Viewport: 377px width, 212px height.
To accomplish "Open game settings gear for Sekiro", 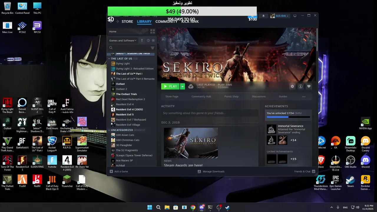I will pyautogui.click(x=292, y=86).
